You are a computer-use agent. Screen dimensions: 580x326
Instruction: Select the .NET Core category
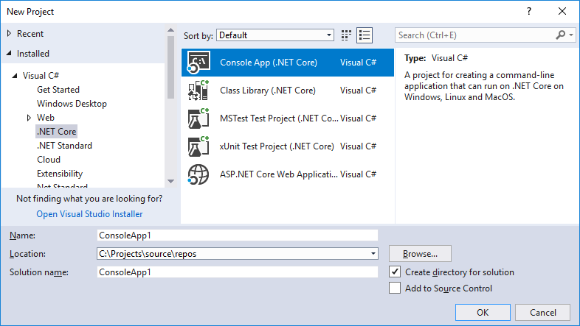[57, 132]
